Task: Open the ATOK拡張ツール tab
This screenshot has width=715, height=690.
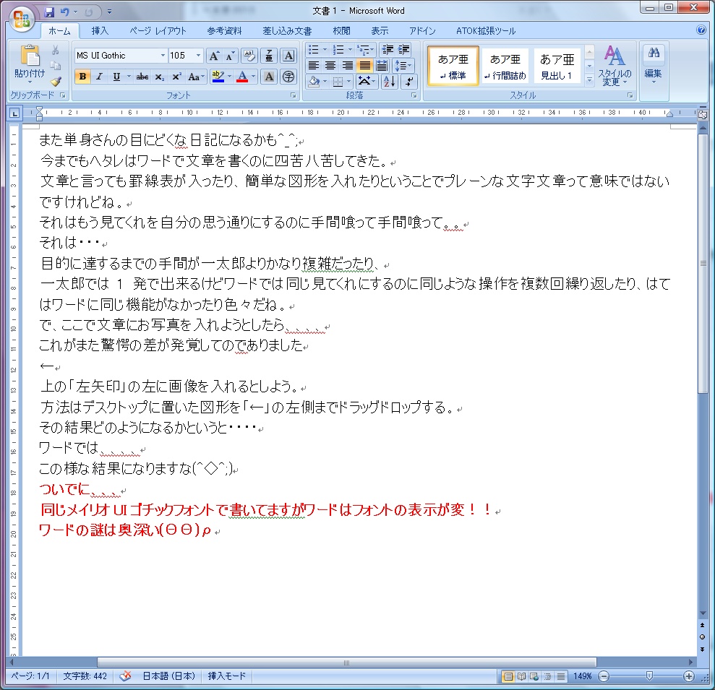Action: (486, 31)
